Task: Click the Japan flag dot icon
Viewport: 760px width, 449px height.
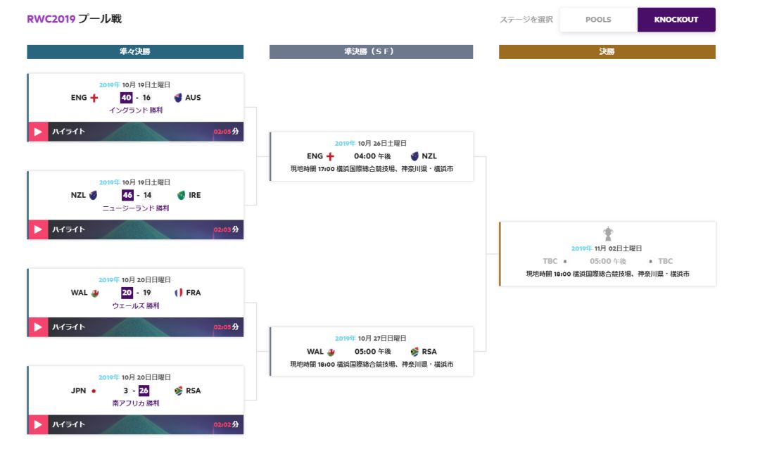Action: tap(94, 391)
